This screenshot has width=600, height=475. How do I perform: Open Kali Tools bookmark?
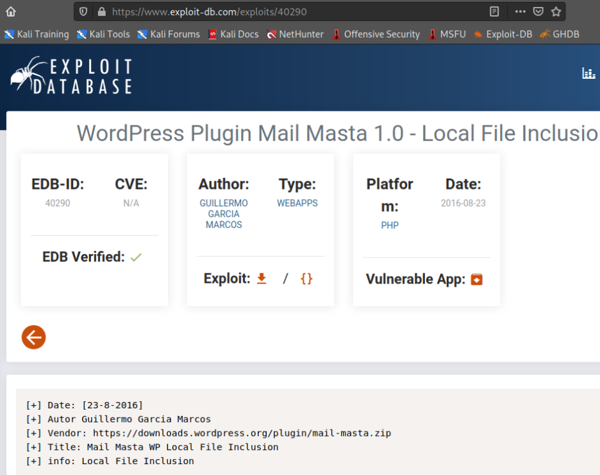coord(103,35)
